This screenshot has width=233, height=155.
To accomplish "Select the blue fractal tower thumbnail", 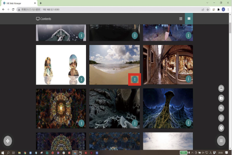I will 168,108.
